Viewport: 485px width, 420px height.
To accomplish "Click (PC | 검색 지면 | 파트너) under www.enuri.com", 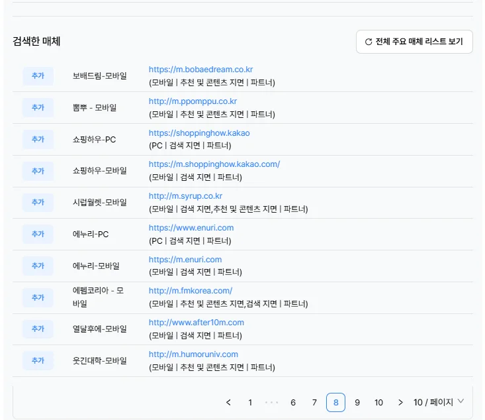I will tap(190, 241).
